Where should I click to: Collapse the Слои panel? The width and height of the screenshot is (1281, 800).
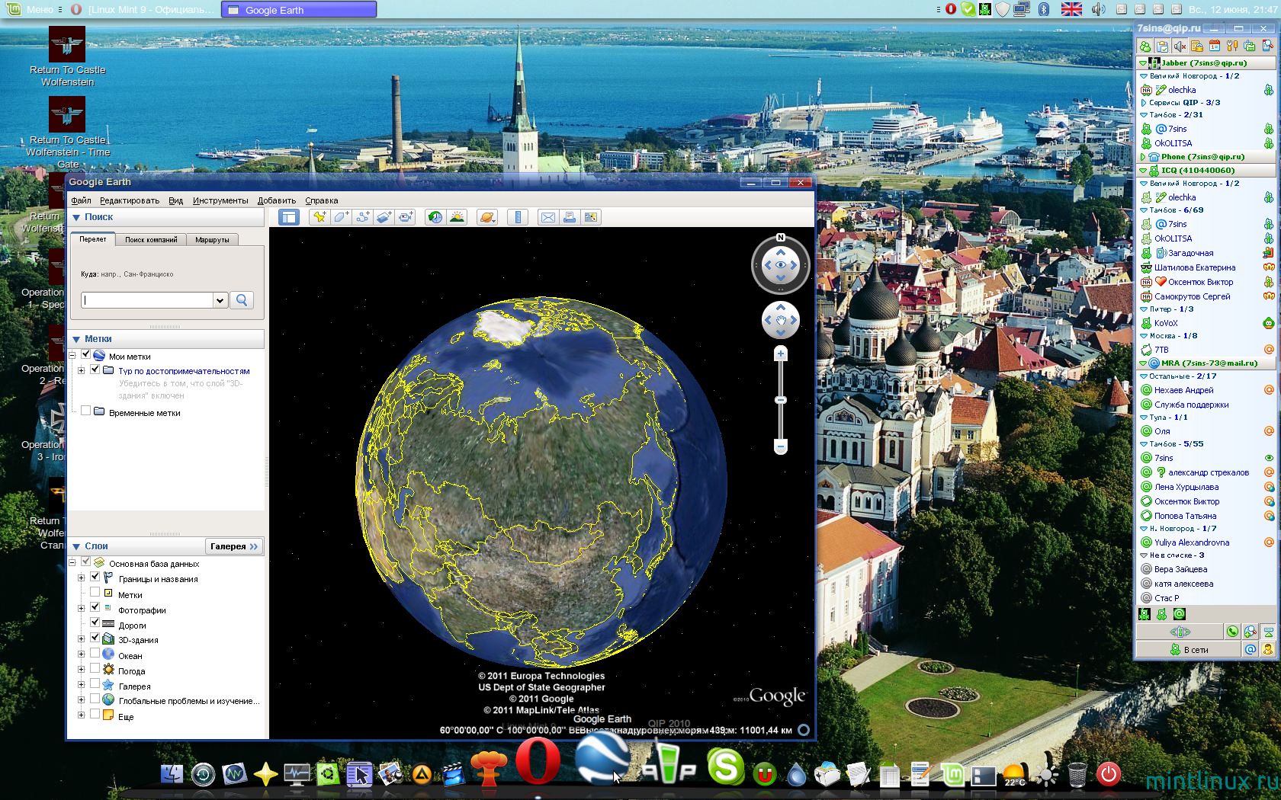76,546
